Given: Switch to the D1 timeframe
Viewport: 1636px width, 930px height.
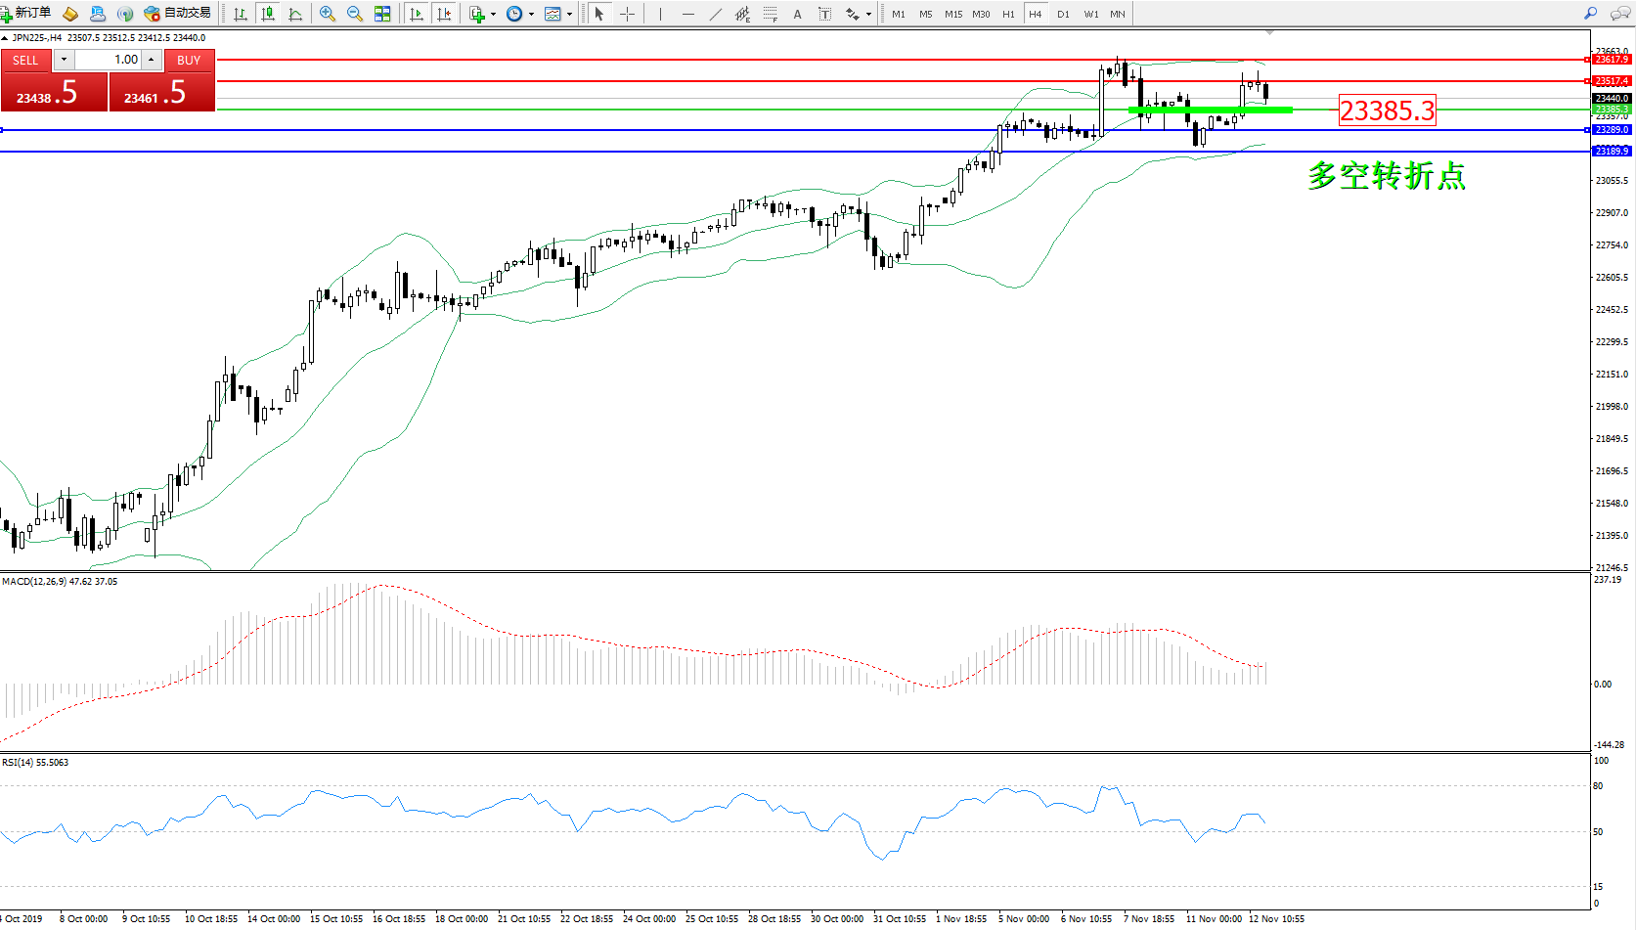Looking at the screenshot, I should (1063, 14).
